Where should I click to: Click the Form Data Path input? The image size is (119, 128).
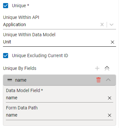point(56,115)
